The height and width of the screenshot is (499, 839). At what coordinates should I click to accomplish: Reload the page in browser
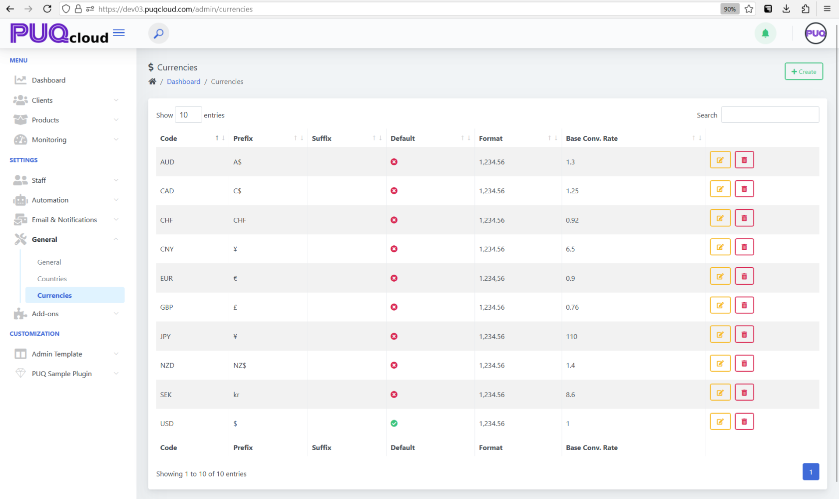(x=47, y=9)
